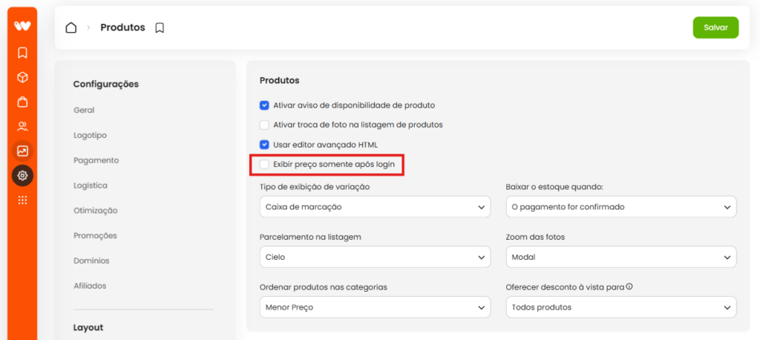
Task: Click the white heart logo in sidebar
Action: (x=22, y=26)
